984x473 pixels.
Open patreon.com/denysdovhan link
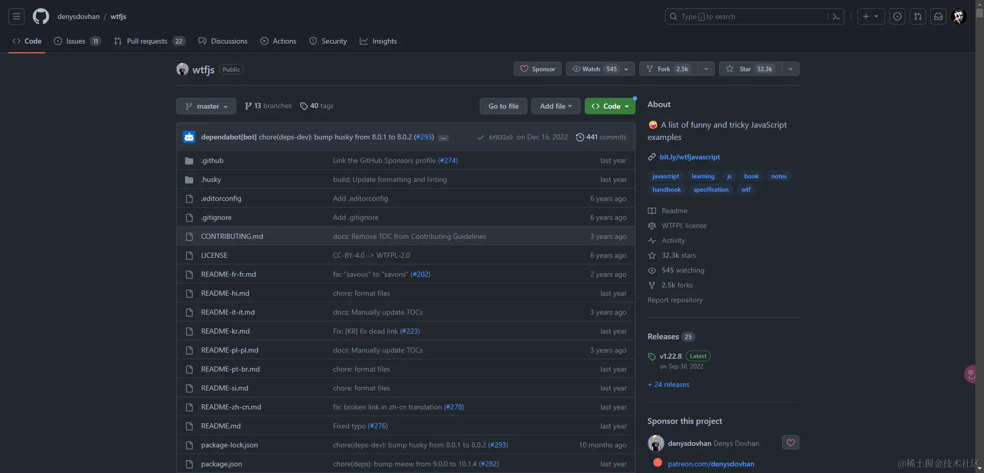711,464
